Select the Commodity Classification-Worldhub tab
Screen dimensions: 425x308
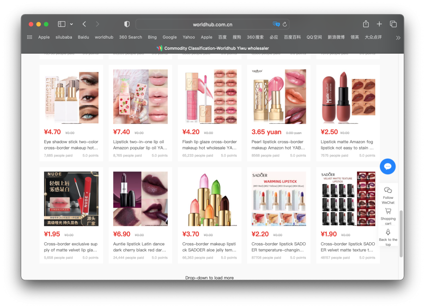(212, 48)
